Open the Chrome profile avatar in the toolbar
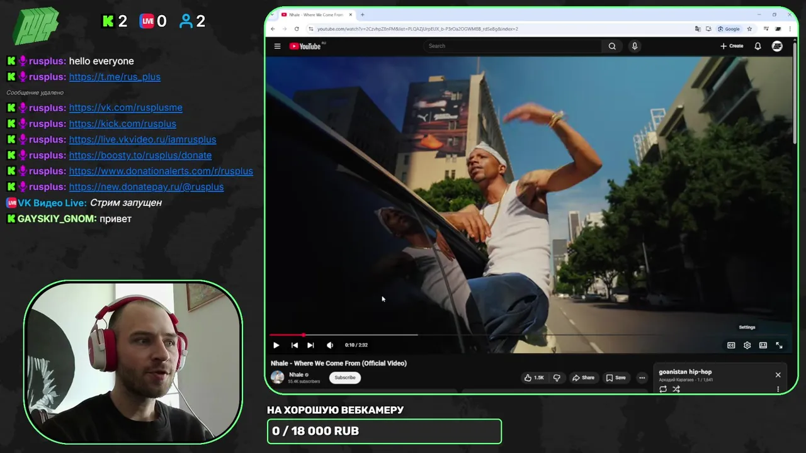 (778, 29)
